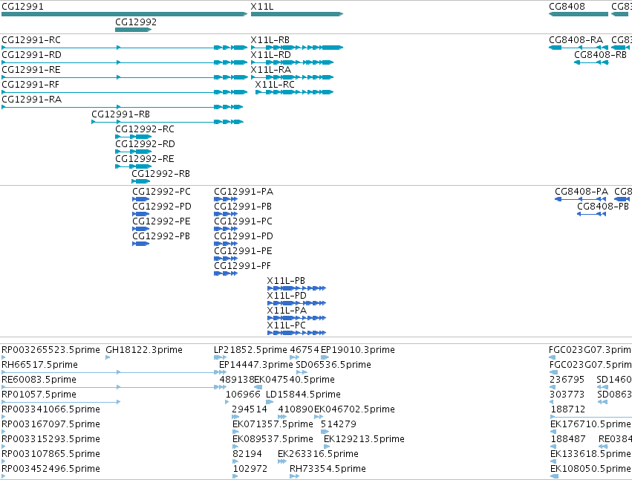
Task: Click EST EK129213.5prime
Action: point(365,440)
